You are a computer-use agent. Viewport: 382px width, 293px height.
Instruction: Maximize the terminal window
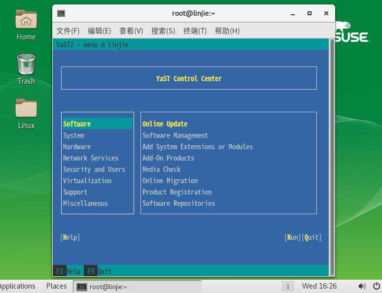coord(310,13)
